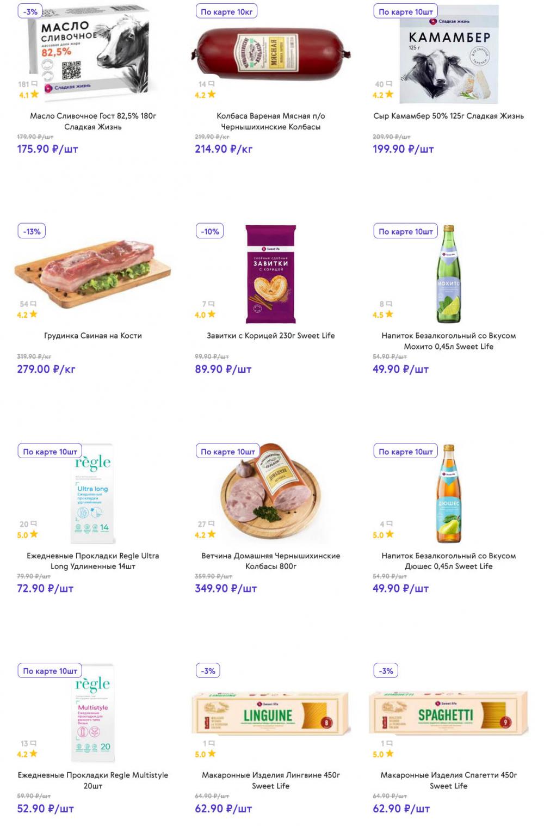Click the 349.90 ₽/шт price of the ham

[x=226, y=589]
